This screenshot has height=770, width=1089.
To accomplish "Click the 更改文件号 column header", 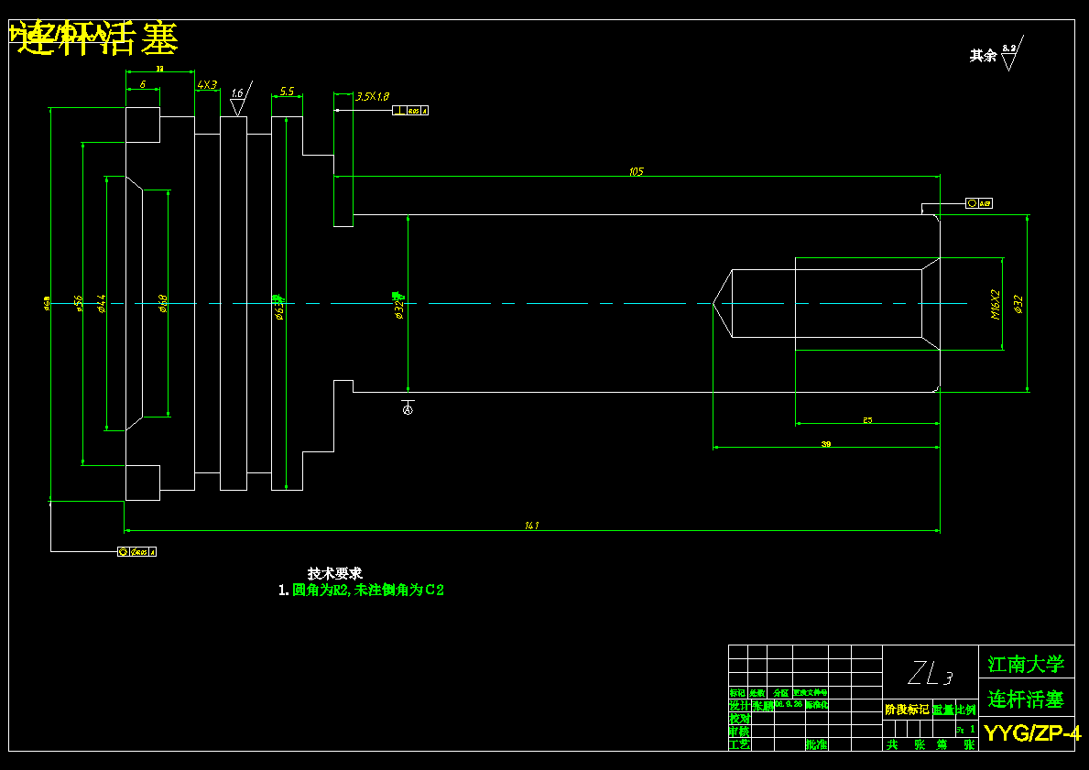I will 811,693.
